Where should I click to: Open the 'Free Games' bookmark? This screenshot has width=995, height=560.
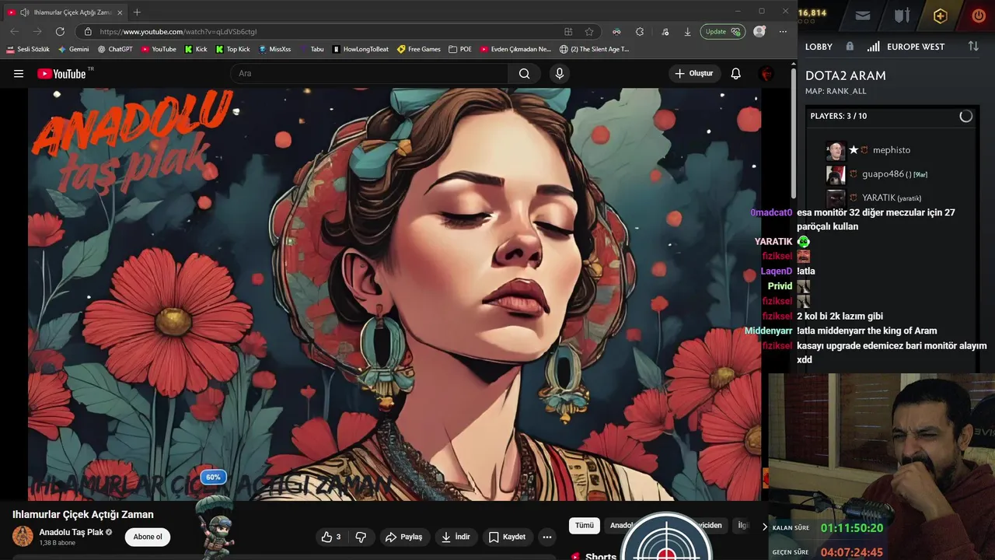pyautogui.click(x=418, y=49)
